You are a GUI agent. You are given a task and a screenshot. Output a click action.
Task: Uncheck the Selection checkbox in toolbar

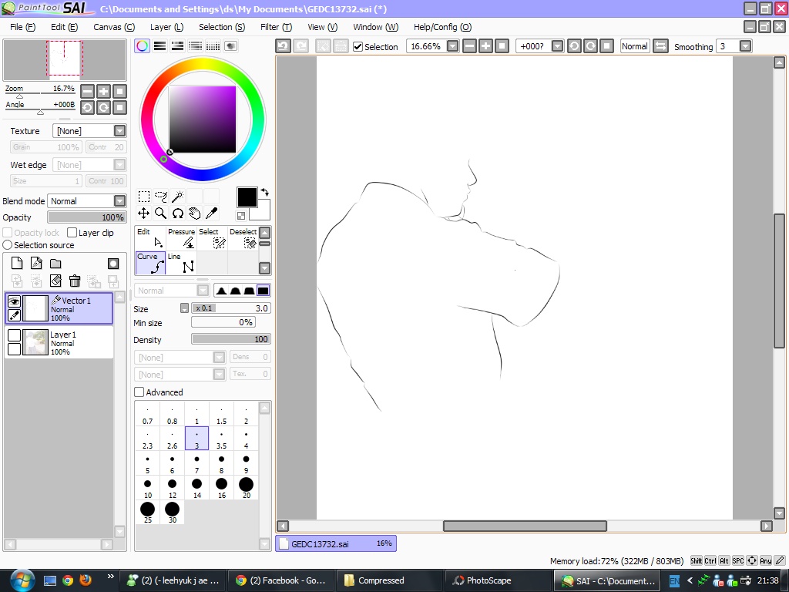[x=358, y=47]
